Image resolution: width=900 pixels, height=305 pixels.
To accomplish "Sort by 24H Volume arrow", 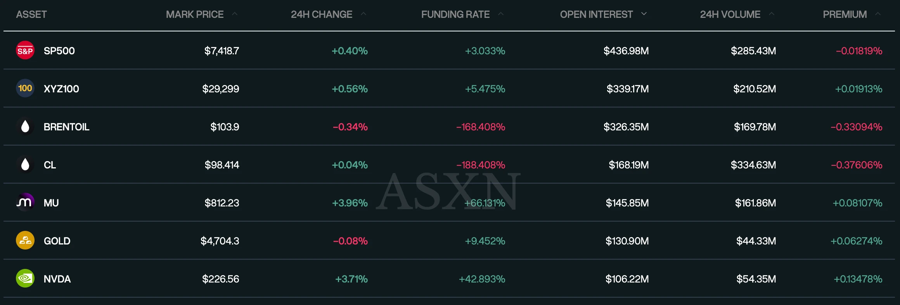I will (772, 14).
